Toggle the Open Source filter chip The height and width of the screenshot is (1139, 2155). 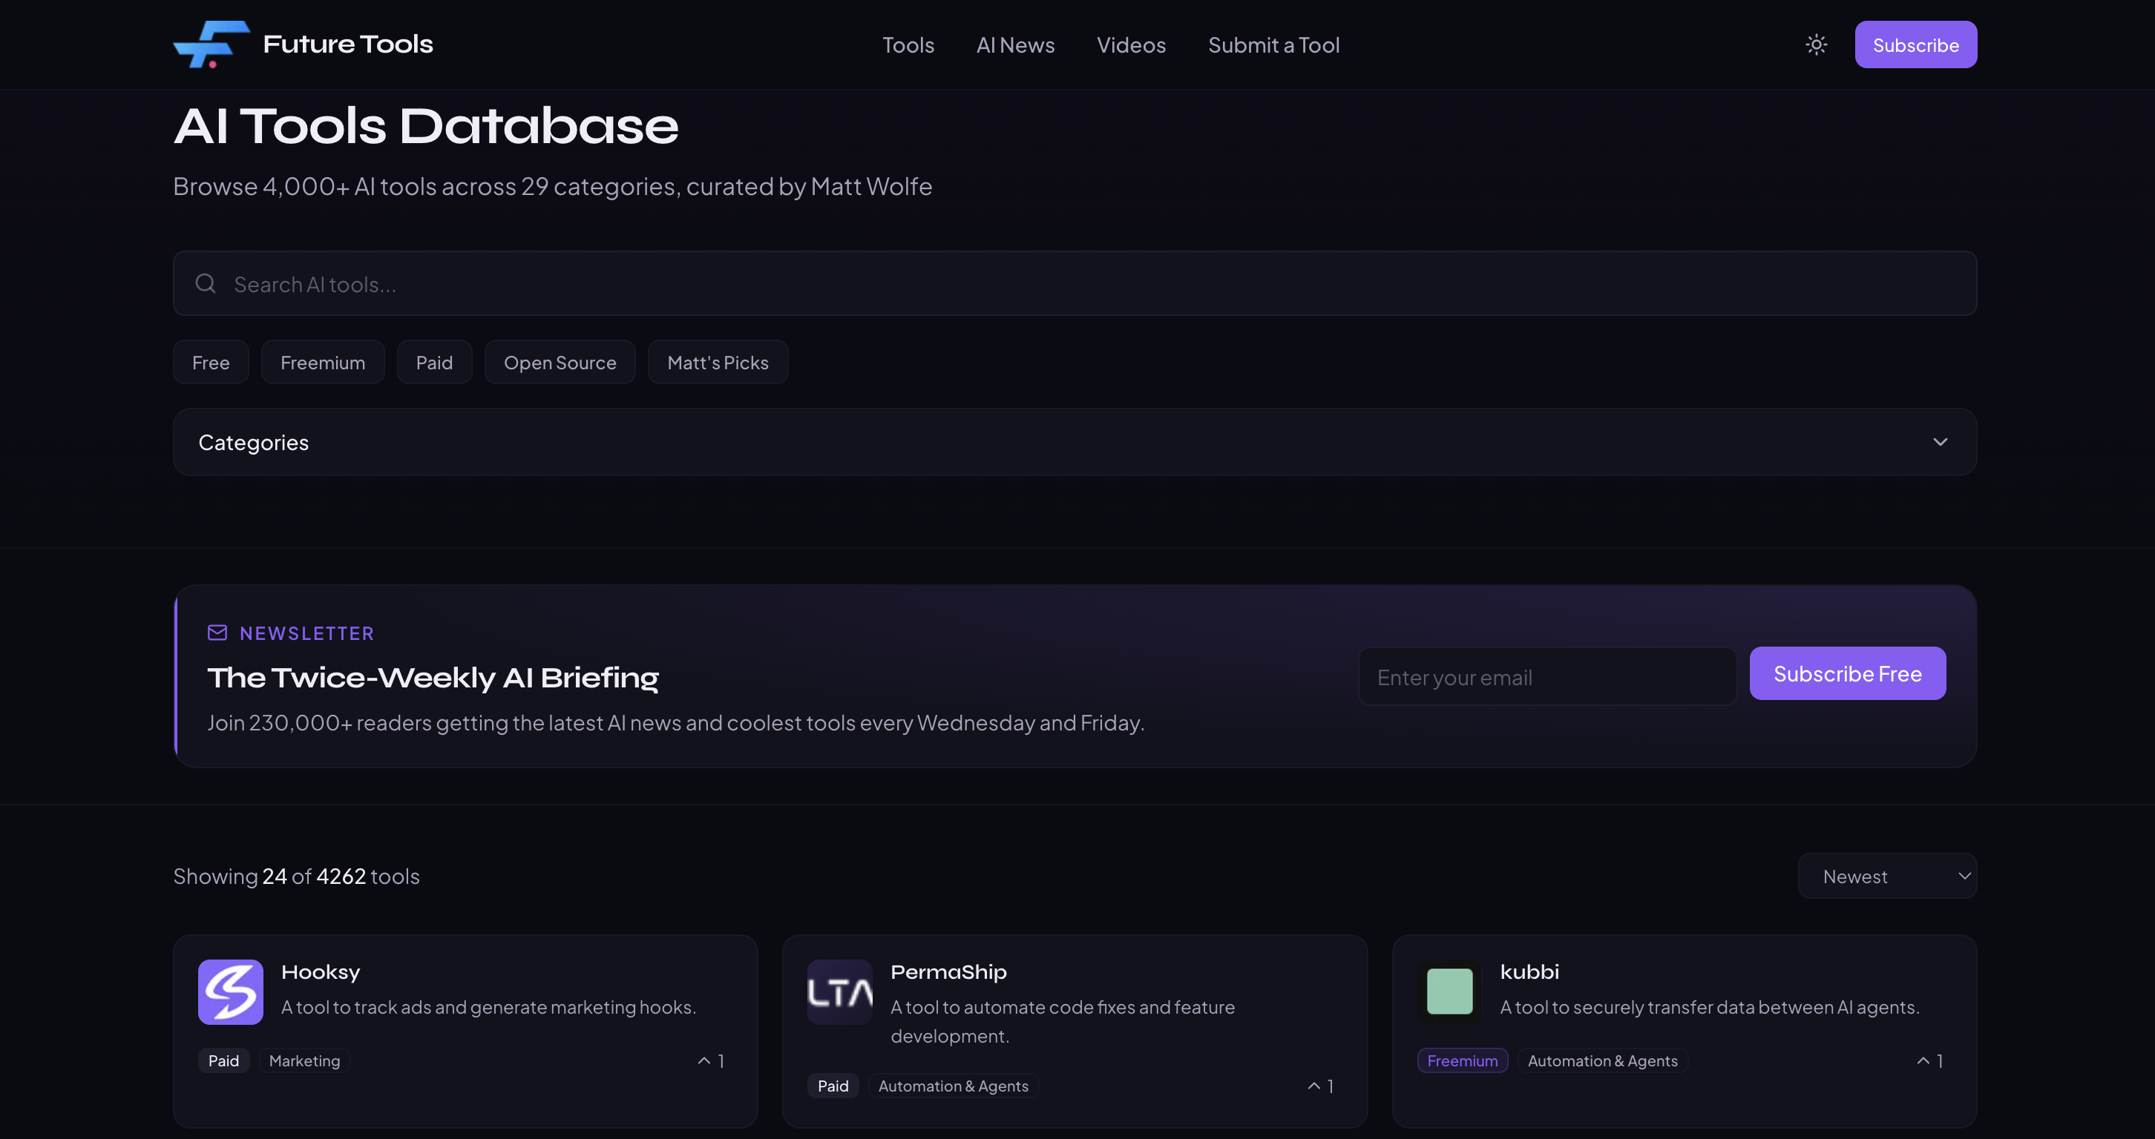560,362
